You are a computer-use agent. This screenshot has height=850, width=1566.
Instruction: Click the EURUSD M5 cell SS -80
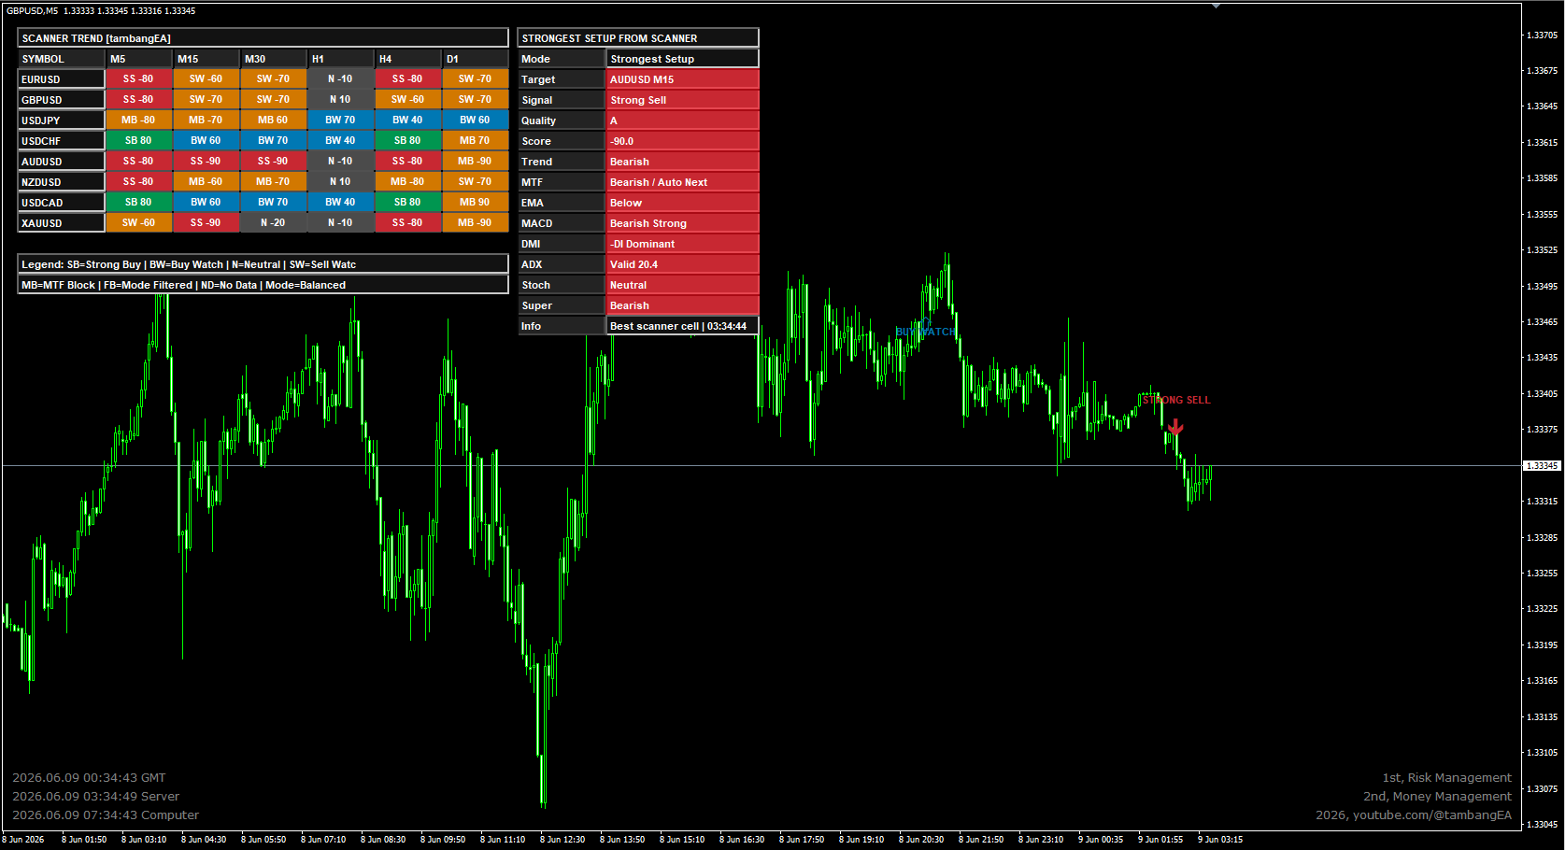pyautogui.click(x=138, y=79)
